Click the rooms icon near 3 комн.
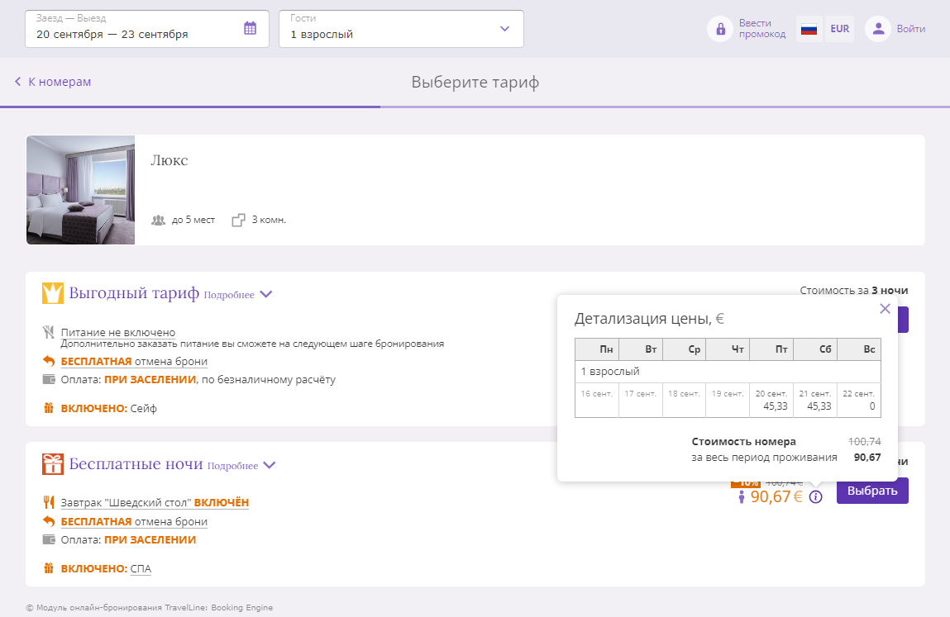The image size is (950, 617). point(238,220)
